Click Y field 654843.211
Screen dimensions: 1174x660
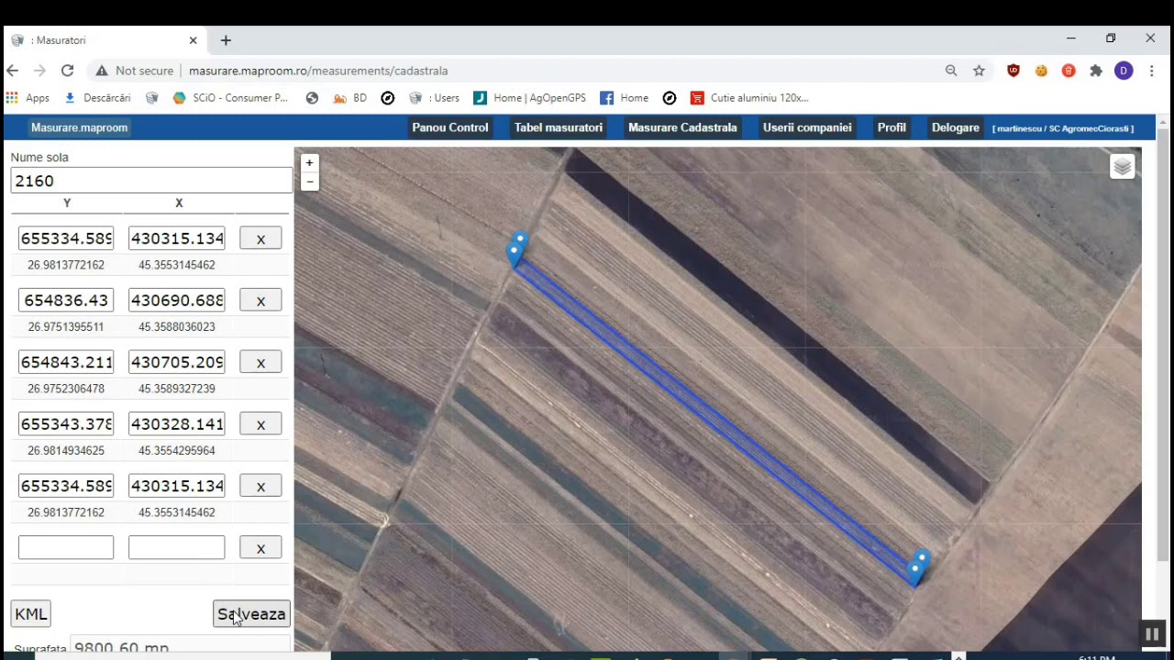click(x=66, y=362)
